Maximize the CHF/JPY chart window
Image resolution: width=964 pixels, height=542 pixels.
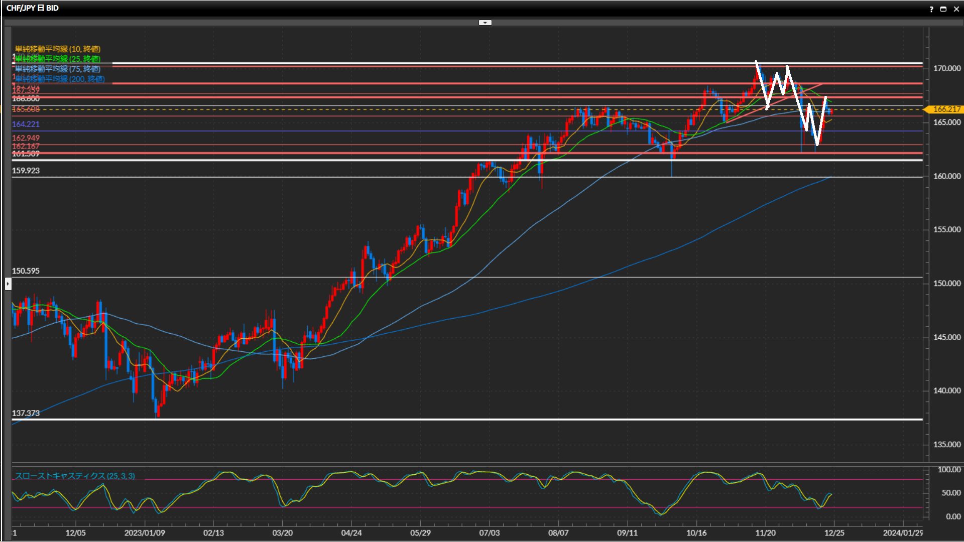tap(943, 9)
